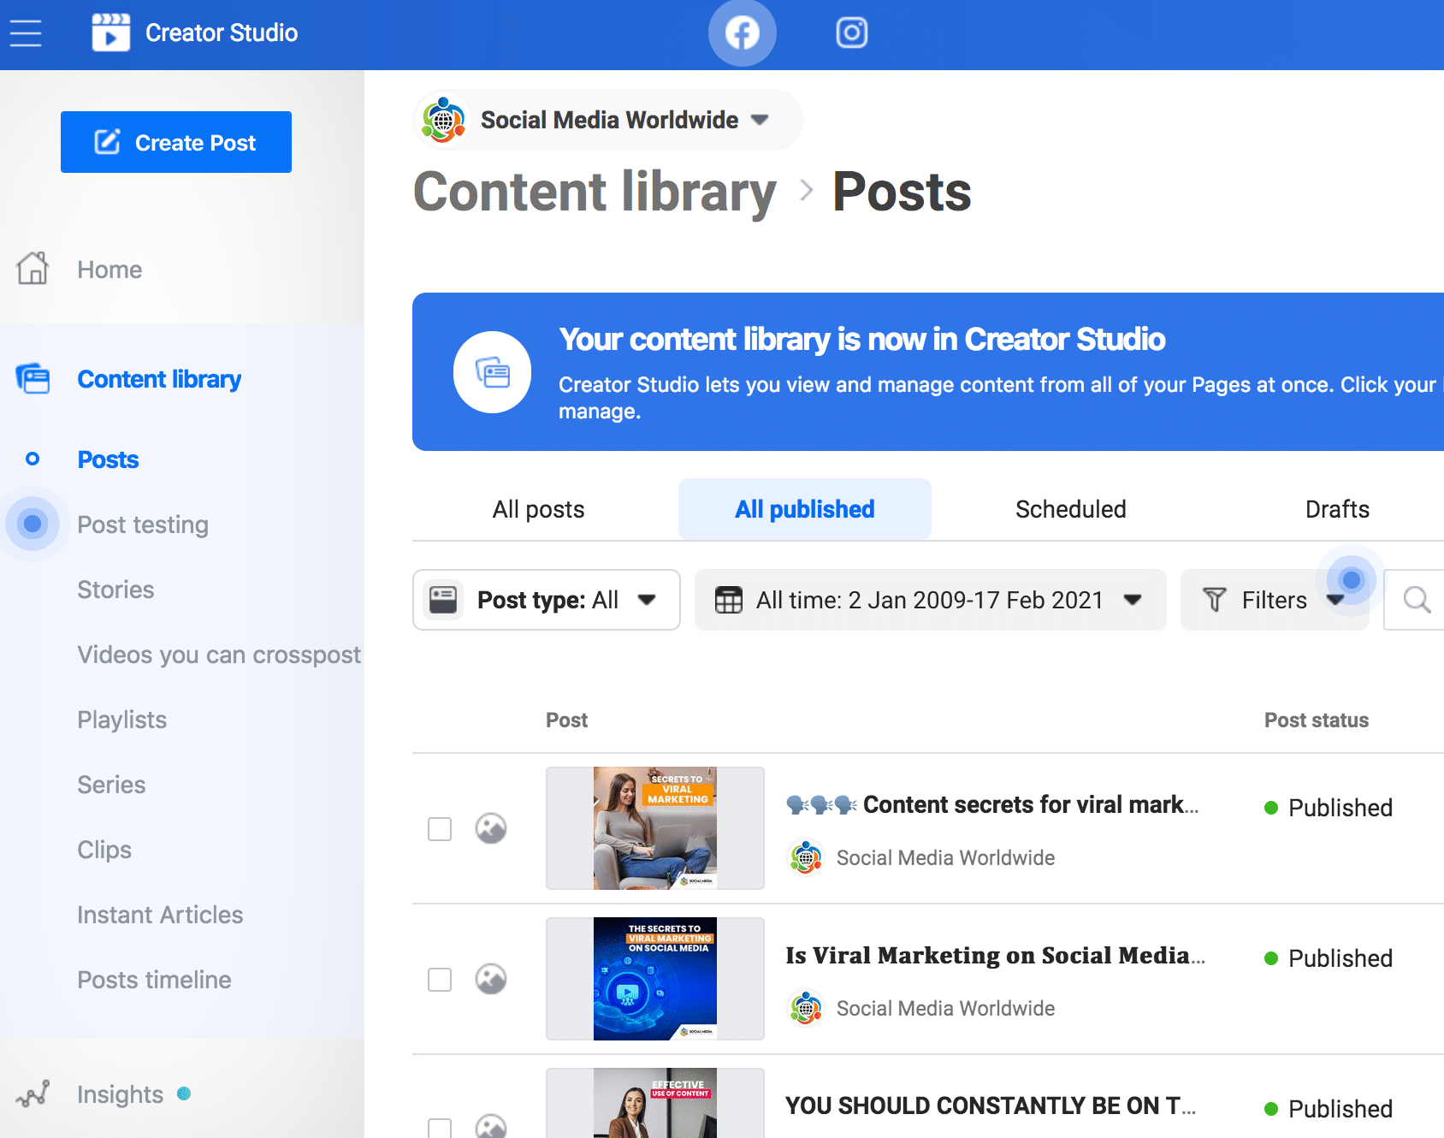Open the Filters dropdown button

point(1275,600)
